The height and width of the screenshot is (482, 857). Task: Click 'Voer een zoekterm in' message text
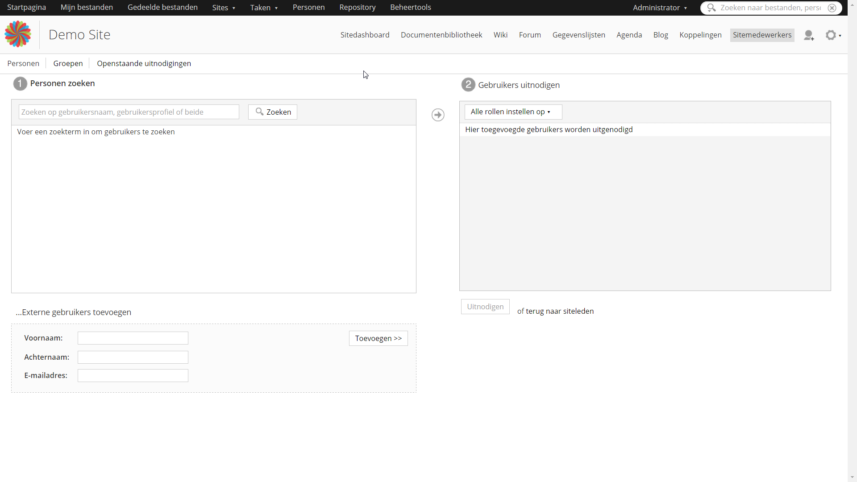pos(96,132)
